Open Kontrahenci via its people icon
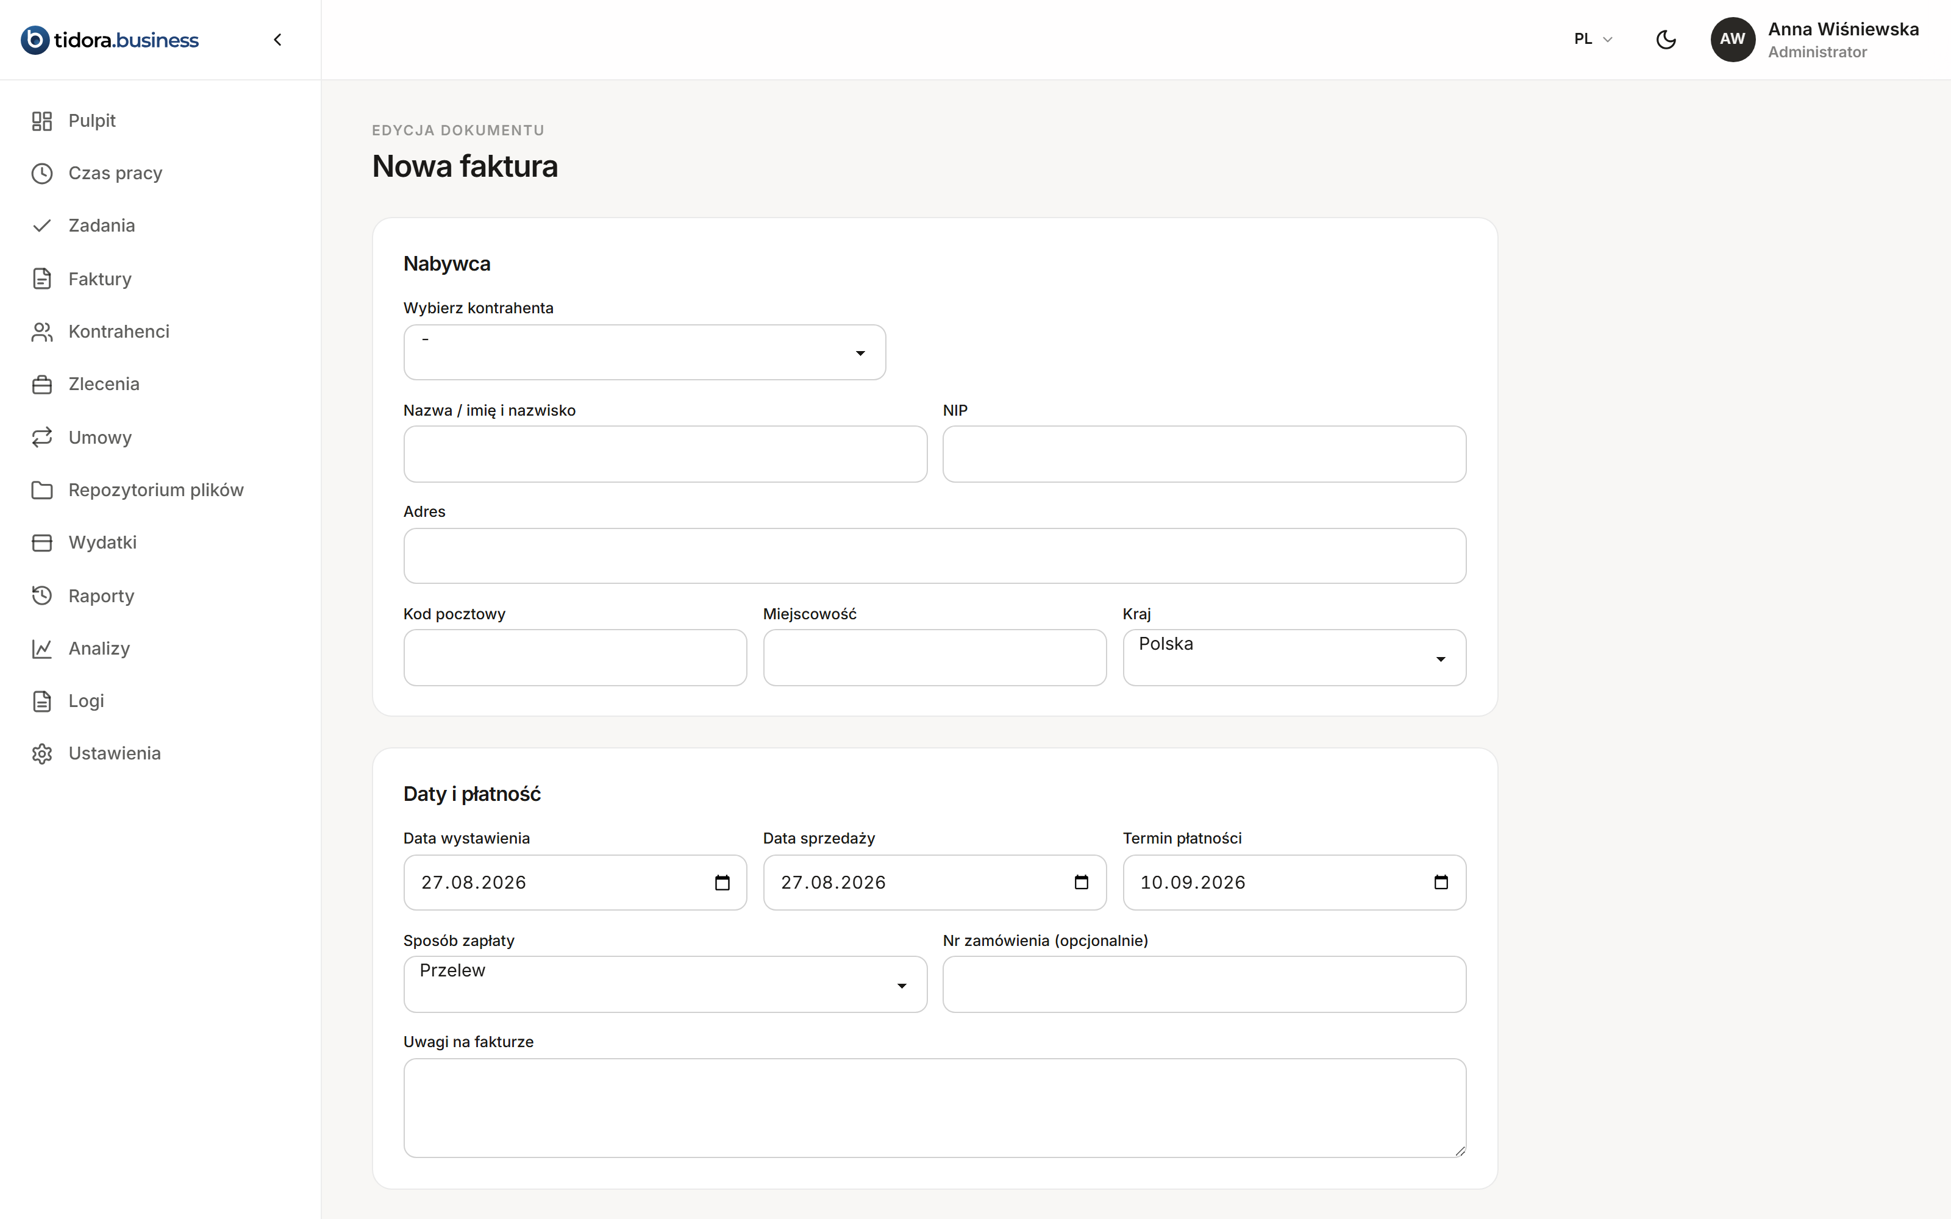 [42, 332]
